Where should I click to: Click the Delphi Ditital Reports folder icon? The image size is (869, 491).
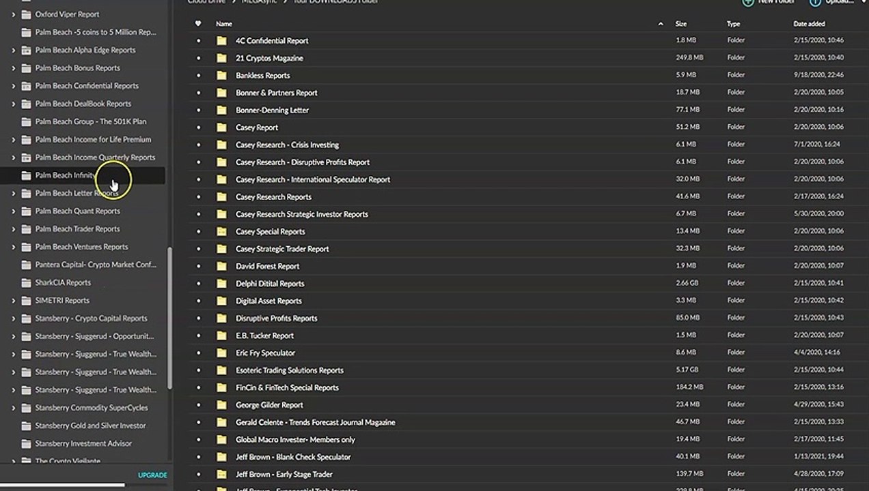click(x=221, y=284)
